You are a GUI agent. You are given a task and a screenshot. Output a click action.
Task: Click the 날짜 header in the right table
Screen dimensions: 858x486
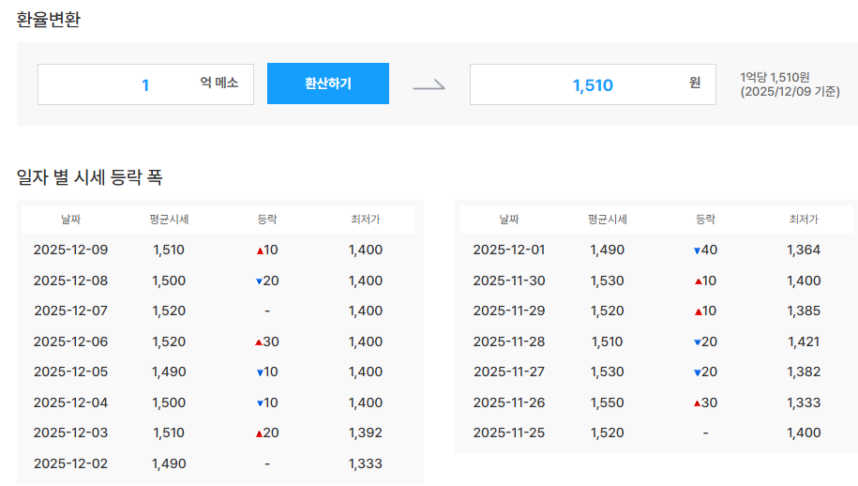pyautogui.click(x=509, y=220)
